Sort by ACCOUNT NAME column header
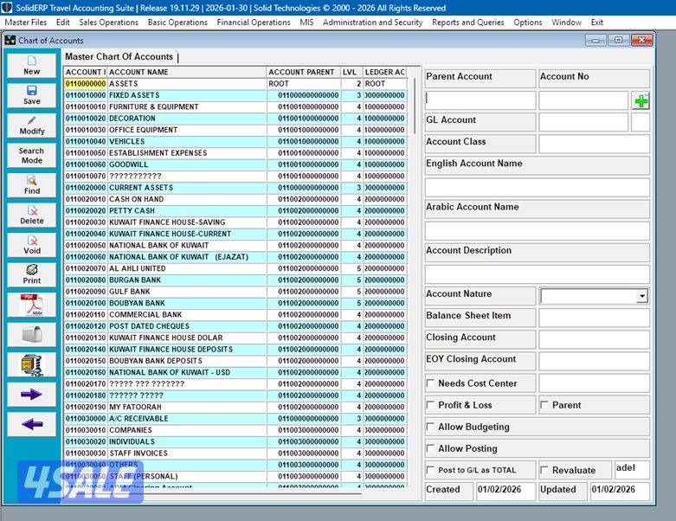The width and height of the screenshot is (676, 521). 186,72
